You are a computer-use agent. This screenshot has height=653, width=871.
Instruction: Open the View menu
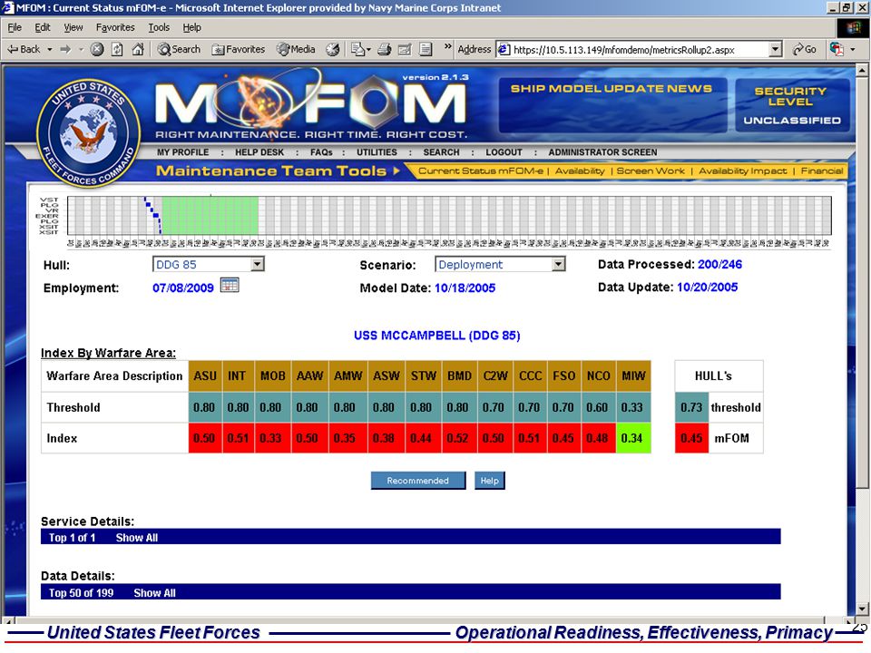tap(73, 27)
